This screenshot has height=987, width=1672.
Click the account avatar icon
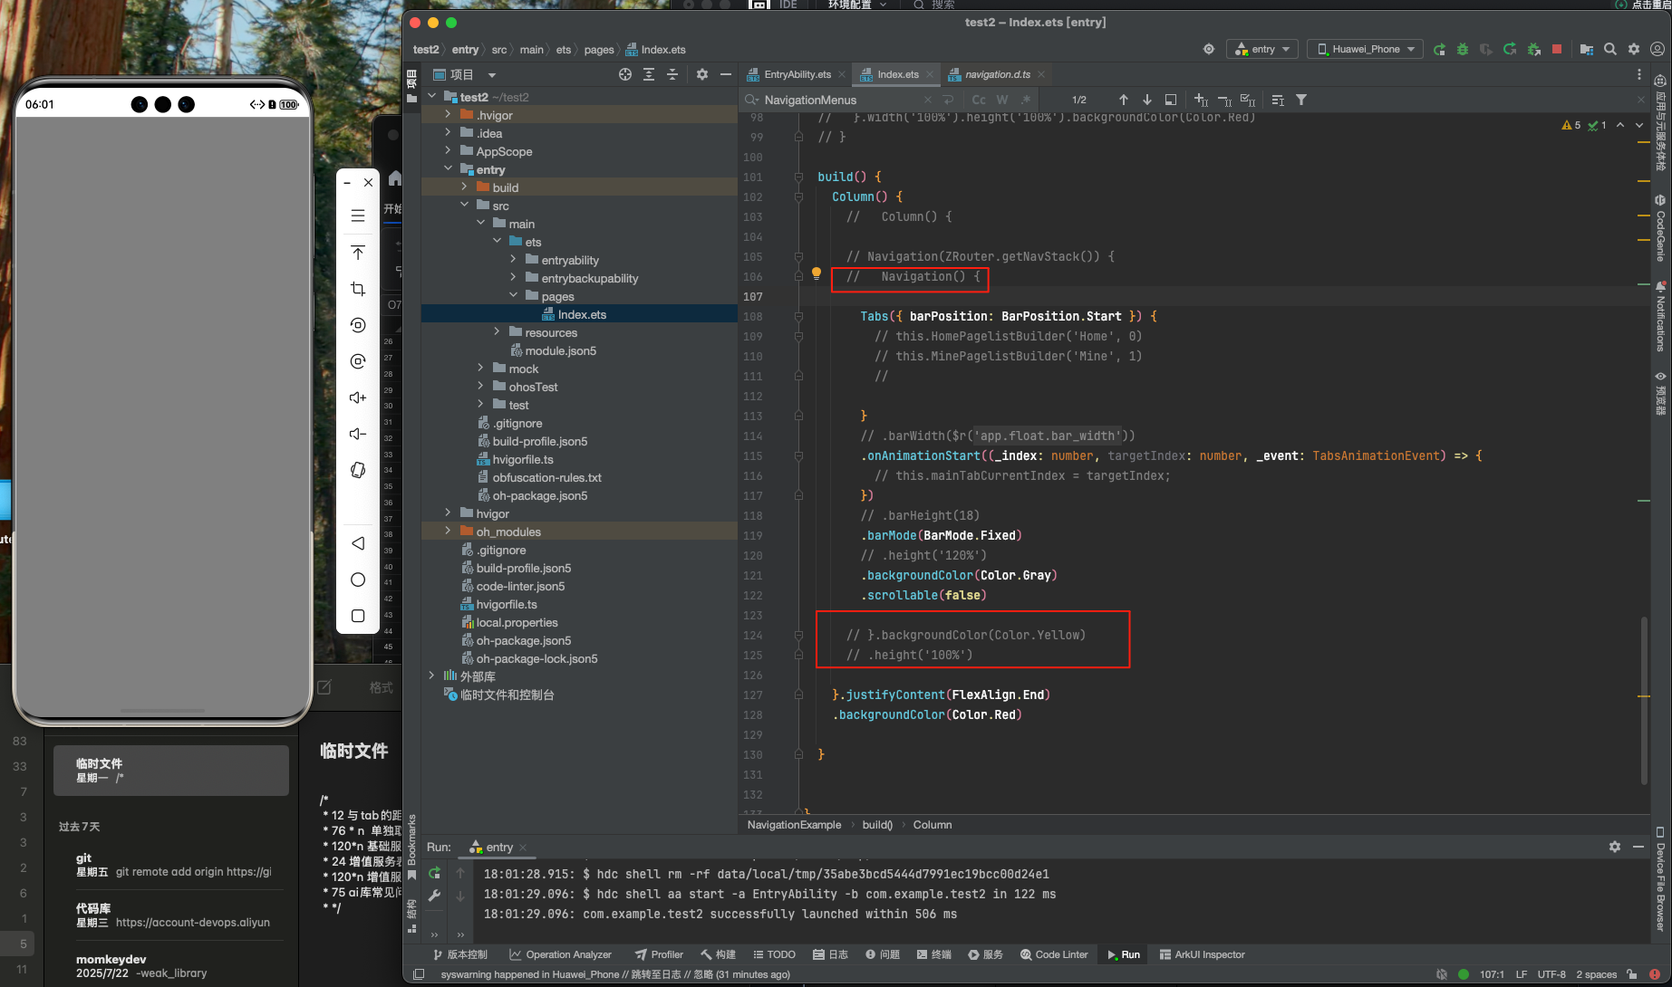1658,49
